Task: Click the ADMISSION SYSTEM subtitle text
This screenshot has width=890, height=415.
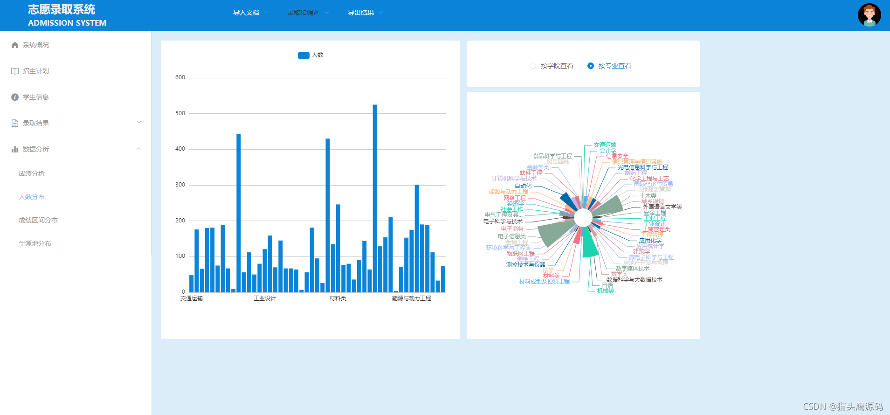Action: 67,23
